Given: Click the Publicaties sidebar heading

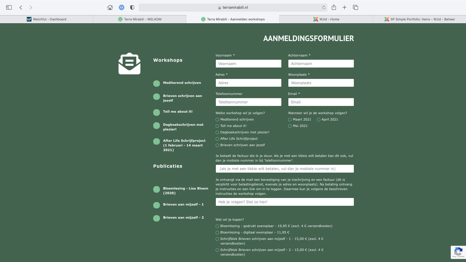Looking at the screenshot, I should coord(168,166).
